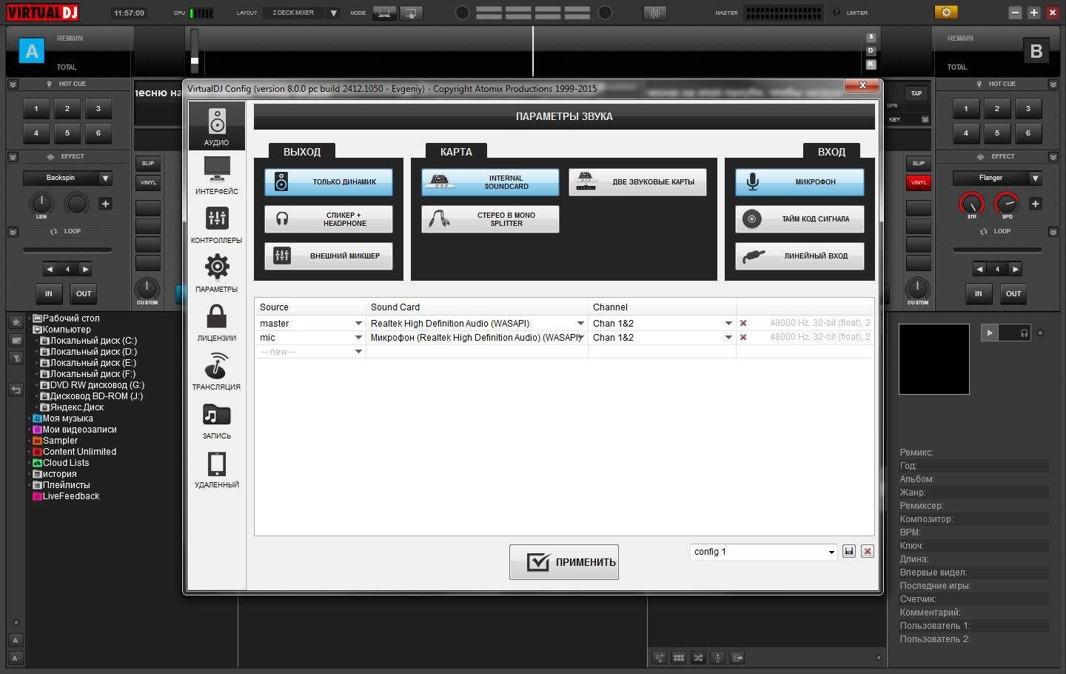Select Только динамик output option
The height and width of the screenshot is (674, 1066).
click(329, 181)
